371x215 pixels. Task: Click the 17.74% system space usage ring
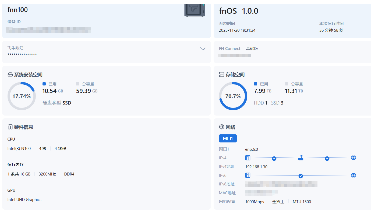(x=22, y=96)
